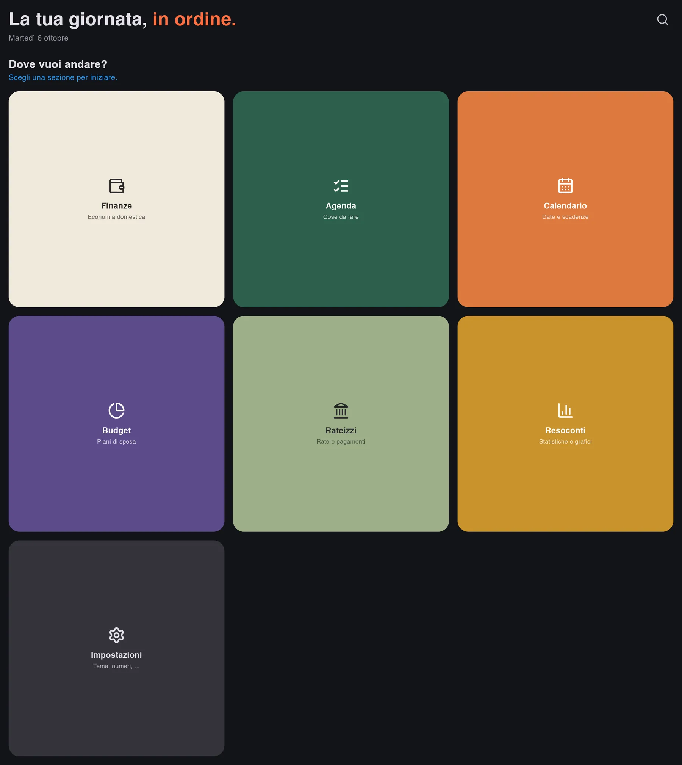Open the Agenda section label
Image resolution: width=682 pixels, height=765 pixels.
click(341, 206)
